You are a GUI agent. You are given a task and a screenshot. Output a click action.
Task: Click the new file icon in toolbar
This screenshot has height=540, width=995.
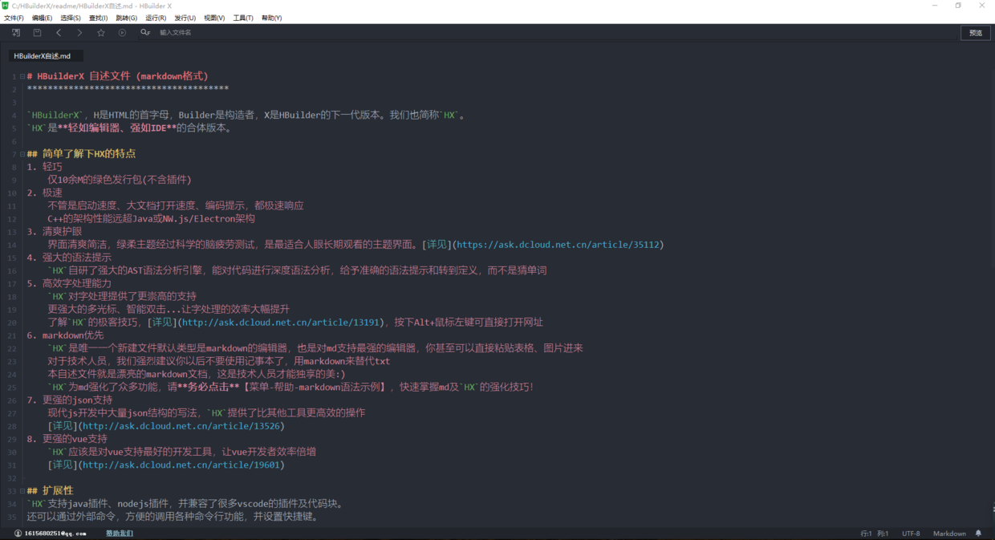(16, 33)
